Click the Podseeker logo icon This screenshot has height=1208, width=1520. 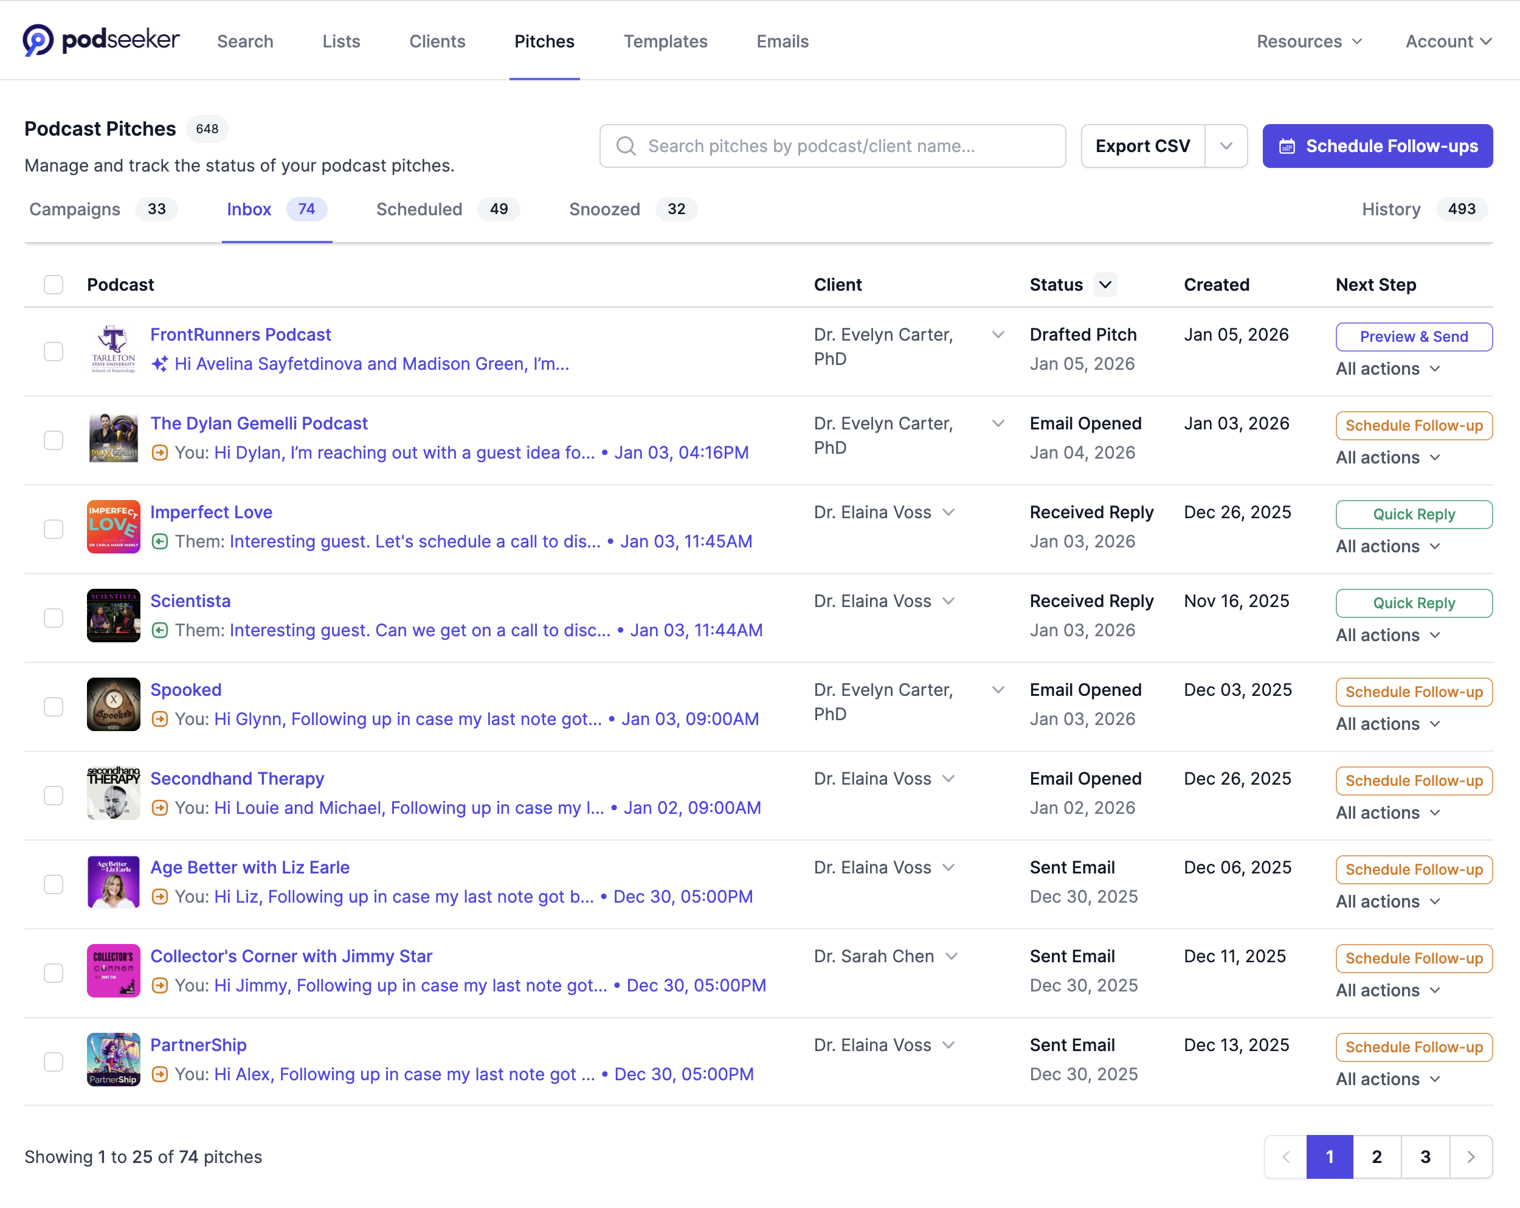click(x=38, y=40)
